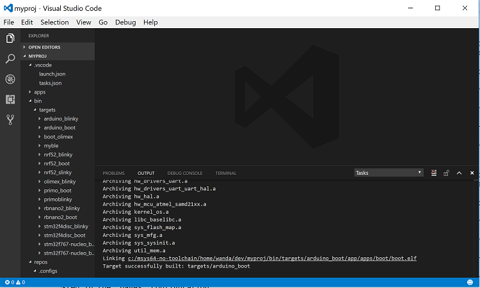Show errors and warnings from status bar
The image size is (480, 288).
(x=15, y=282)
